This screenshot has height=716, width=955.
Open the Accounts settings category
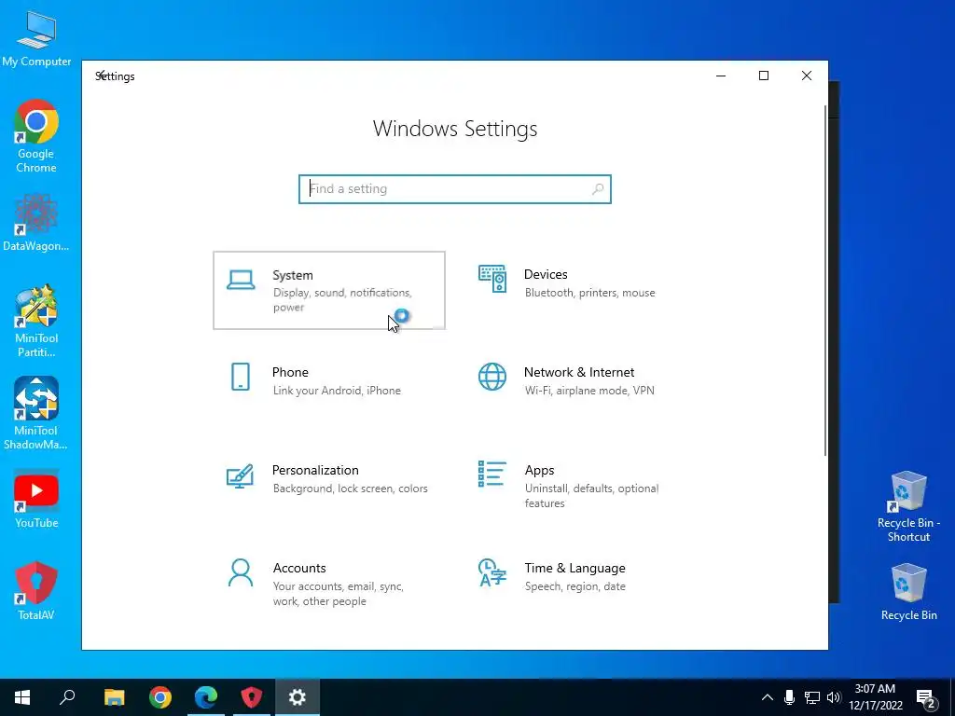[329, 584]
